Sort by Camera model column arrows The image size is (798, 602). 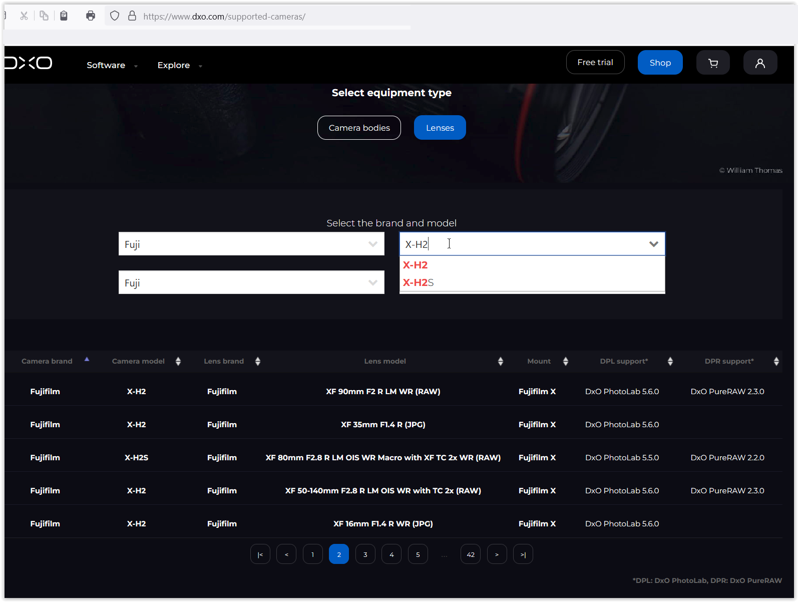click(178, 361)
